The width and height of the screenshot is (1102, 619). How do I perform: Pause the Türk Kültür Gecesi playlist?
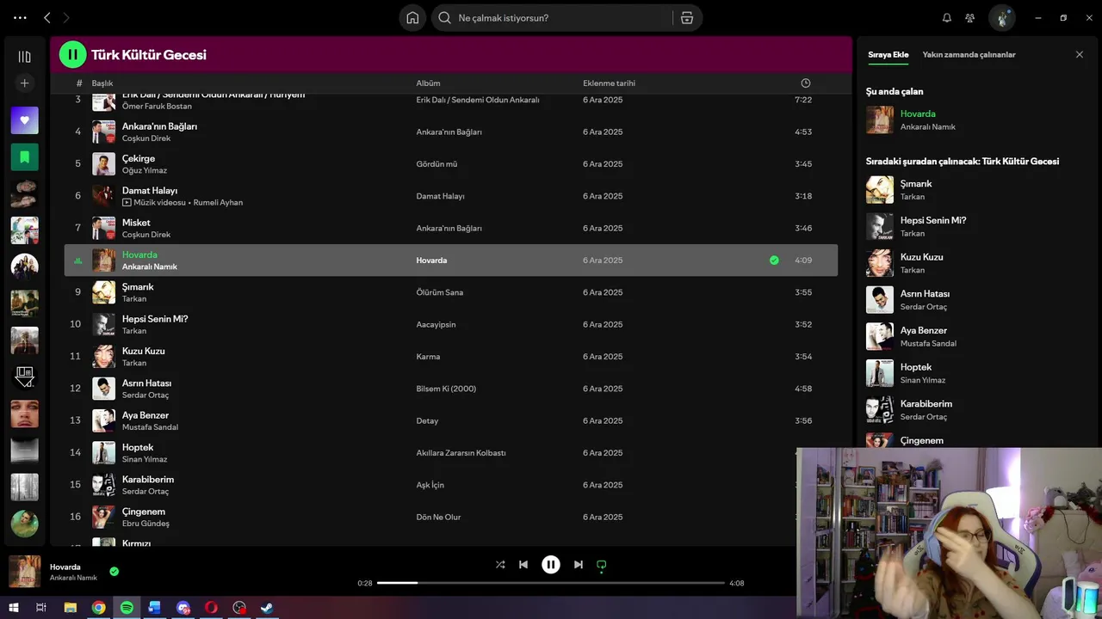tap(72, 54)
